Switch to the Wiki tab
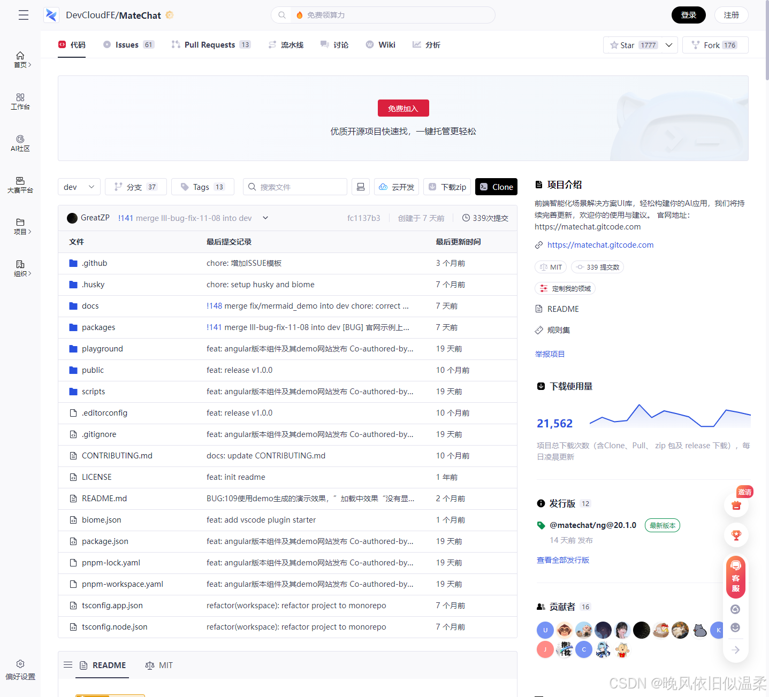Image resolution: width=769 pixels, height=697 pixels. pyautogui.click(x=380, y=45)
